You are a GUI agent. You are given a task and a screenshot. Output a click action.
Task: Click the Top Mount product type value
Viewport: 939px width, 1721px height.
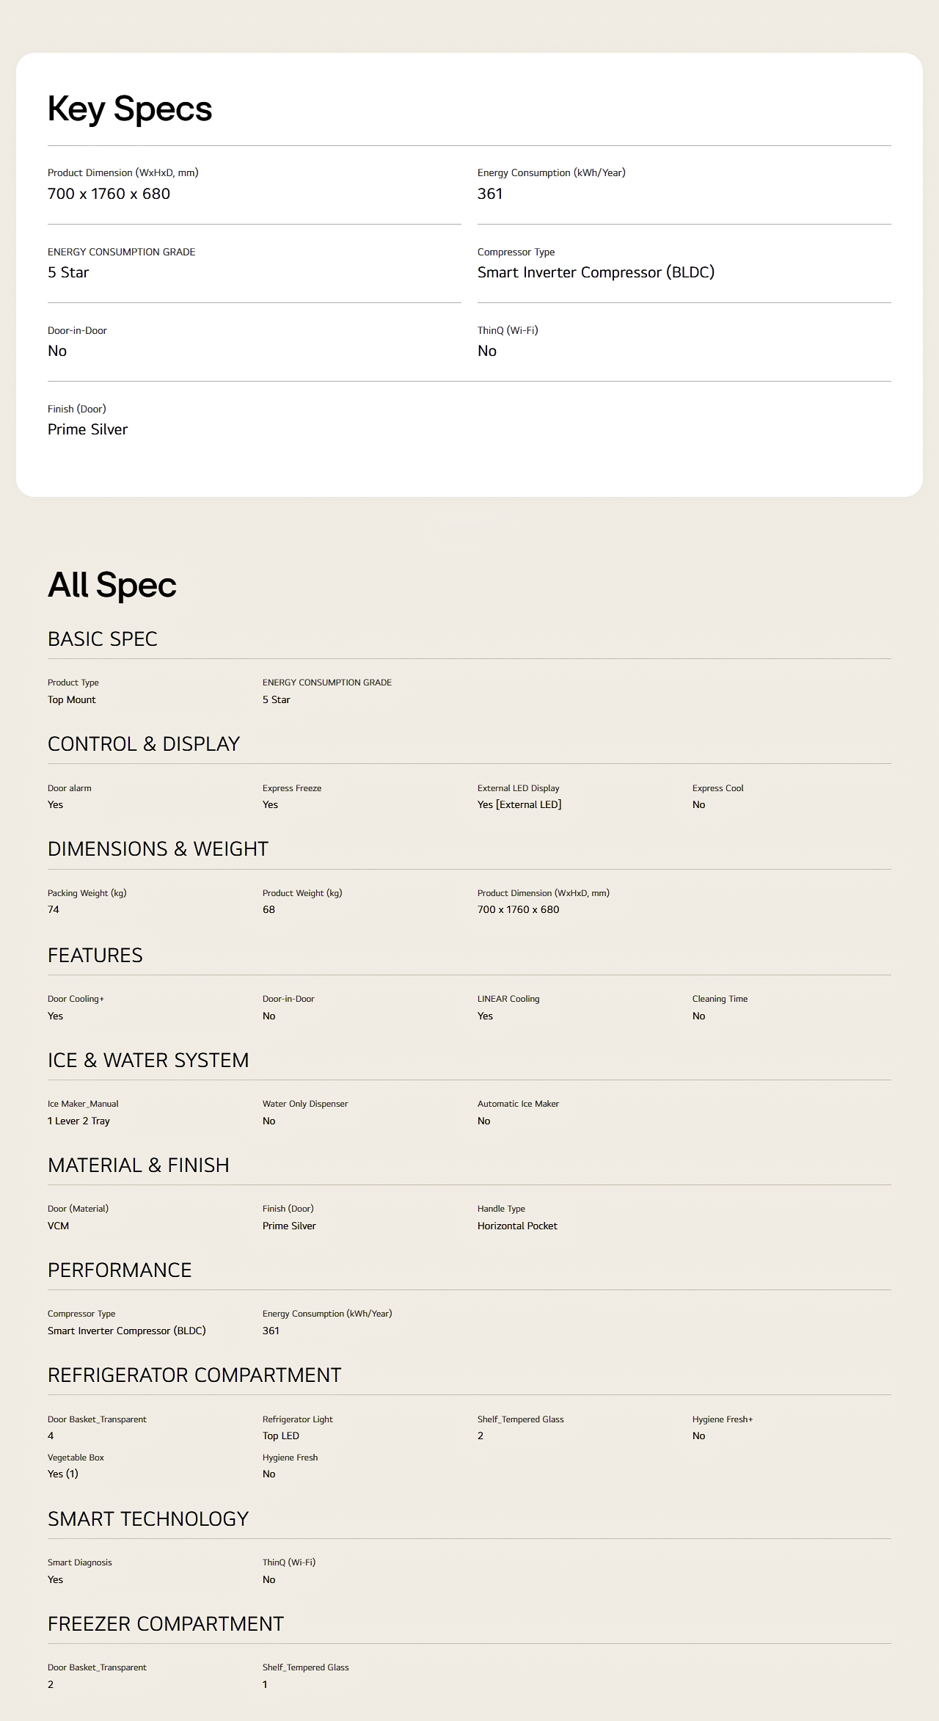[x=72, y=699]
